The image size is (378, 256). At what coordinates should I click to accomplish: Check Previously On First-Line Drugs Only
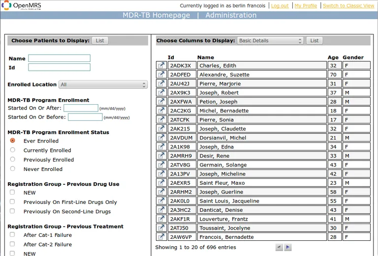(x=12, y=202)
